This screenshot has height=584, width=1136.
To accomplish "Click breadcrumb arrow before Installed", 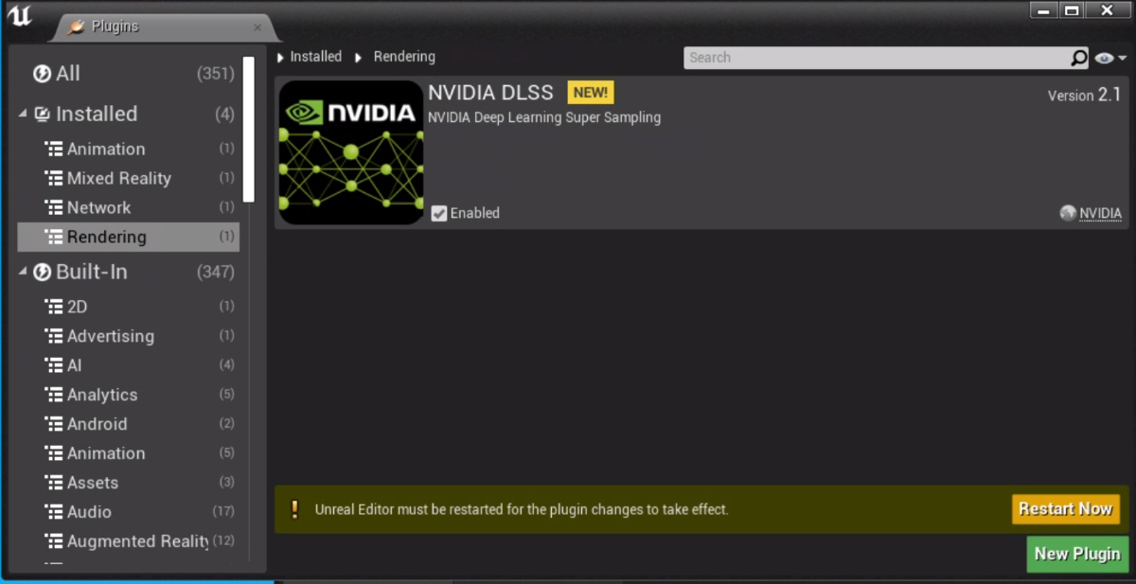I will click(280, 58).
